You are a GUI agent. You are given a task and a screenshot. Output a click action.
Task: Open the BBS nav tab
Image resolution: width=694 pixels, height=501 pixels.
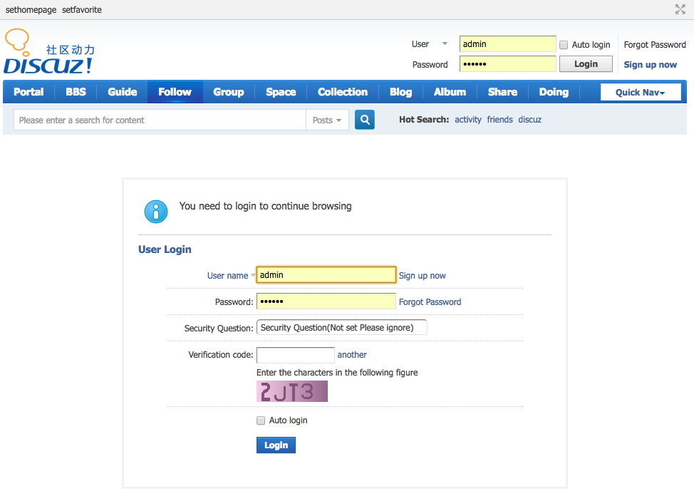[x=76, y=92]
